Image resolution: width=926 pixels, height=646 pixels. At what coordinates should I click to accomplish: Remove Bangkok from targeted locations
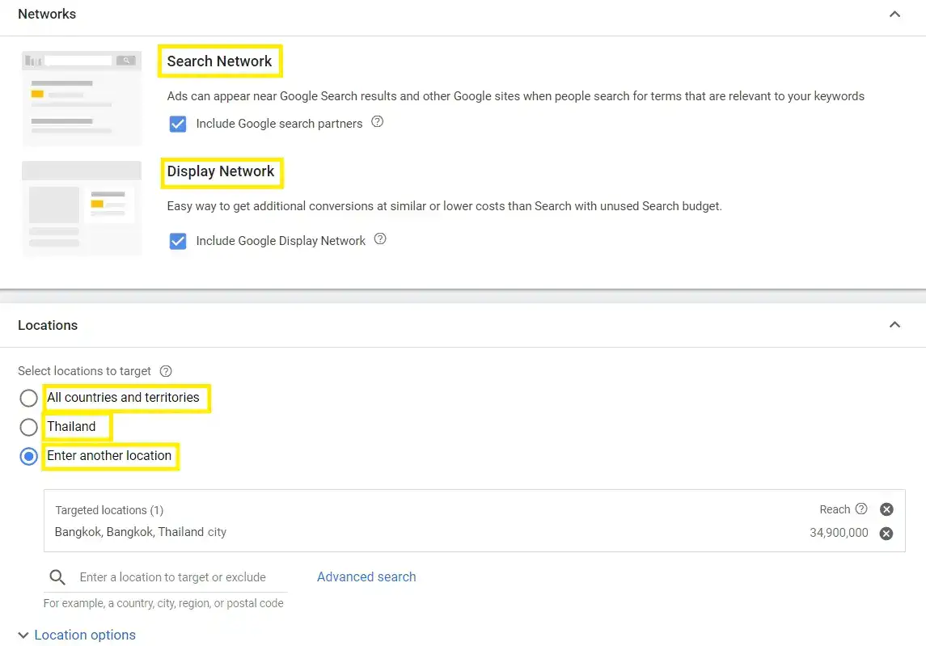[886, 534]
